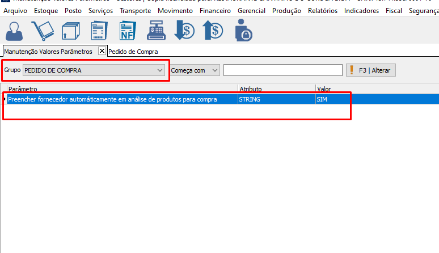Click the package box toolbar icon
The height and width of the screenshot is (253, 439).
click(x=70, y=31)
